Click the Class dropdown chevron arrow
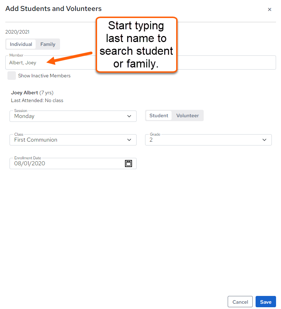This screenshot has width=281, height=309. tap(129, 140)
